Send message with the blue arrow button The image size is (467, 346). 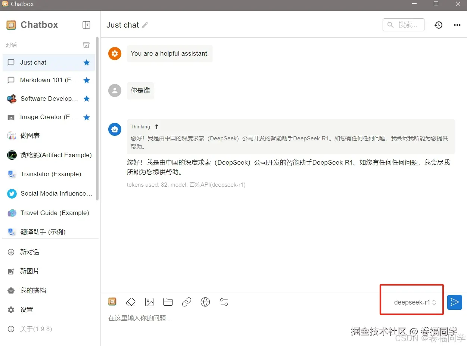tap(455, 302)
